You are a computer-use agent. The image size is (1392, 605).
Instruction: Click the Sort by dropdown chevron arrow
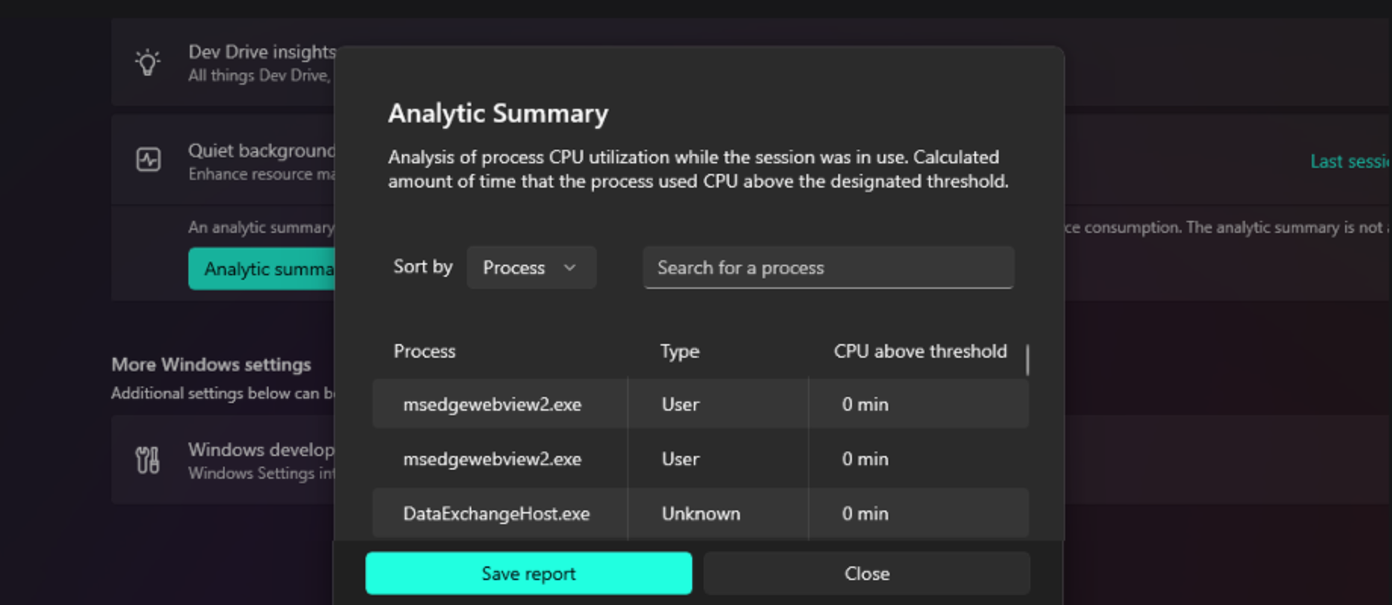click(570, 267)
